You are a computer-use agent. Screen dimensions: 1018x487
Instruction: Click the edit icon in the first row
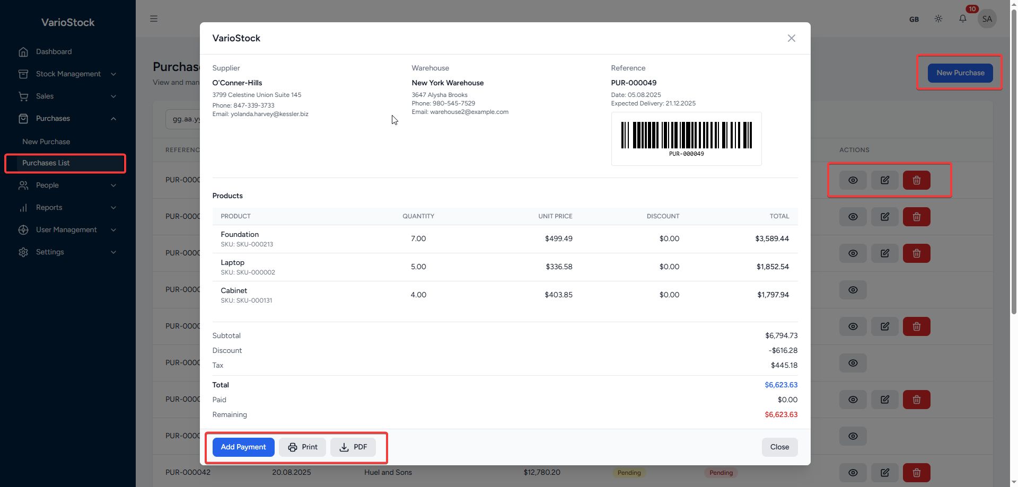pos(884,180)
